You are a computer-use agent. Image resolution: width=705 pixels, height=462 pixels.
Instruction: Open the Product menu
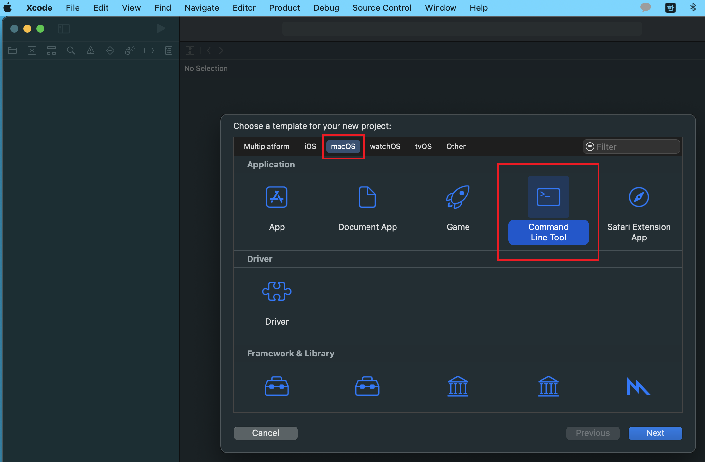(284, 8)
